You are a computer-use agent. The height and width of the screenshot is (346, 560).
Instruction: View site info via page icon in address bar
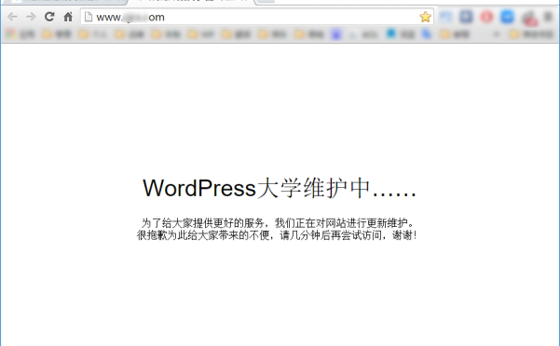click(x=89, y=17)
